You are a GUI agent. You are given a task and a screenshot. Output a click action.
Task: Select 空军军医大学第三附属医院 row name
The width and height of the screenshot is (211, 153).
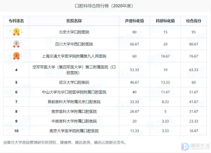pos(74,70)
